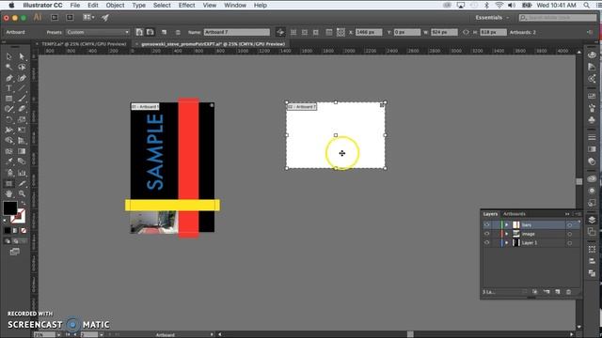This screenshot has height=338, width=602.
Task: Swap fill and stroke colors
Action: pyautogui.click(x=23, y=203)
